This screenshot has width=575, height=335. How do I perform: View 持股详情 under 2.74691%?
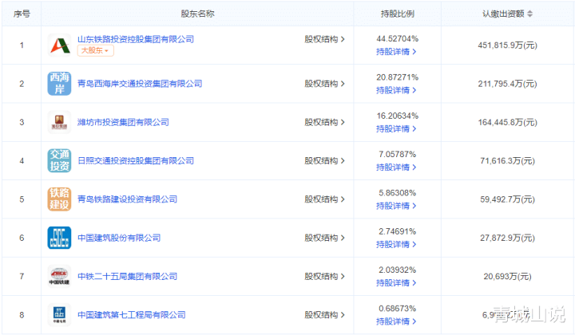[x=396, y=244]
